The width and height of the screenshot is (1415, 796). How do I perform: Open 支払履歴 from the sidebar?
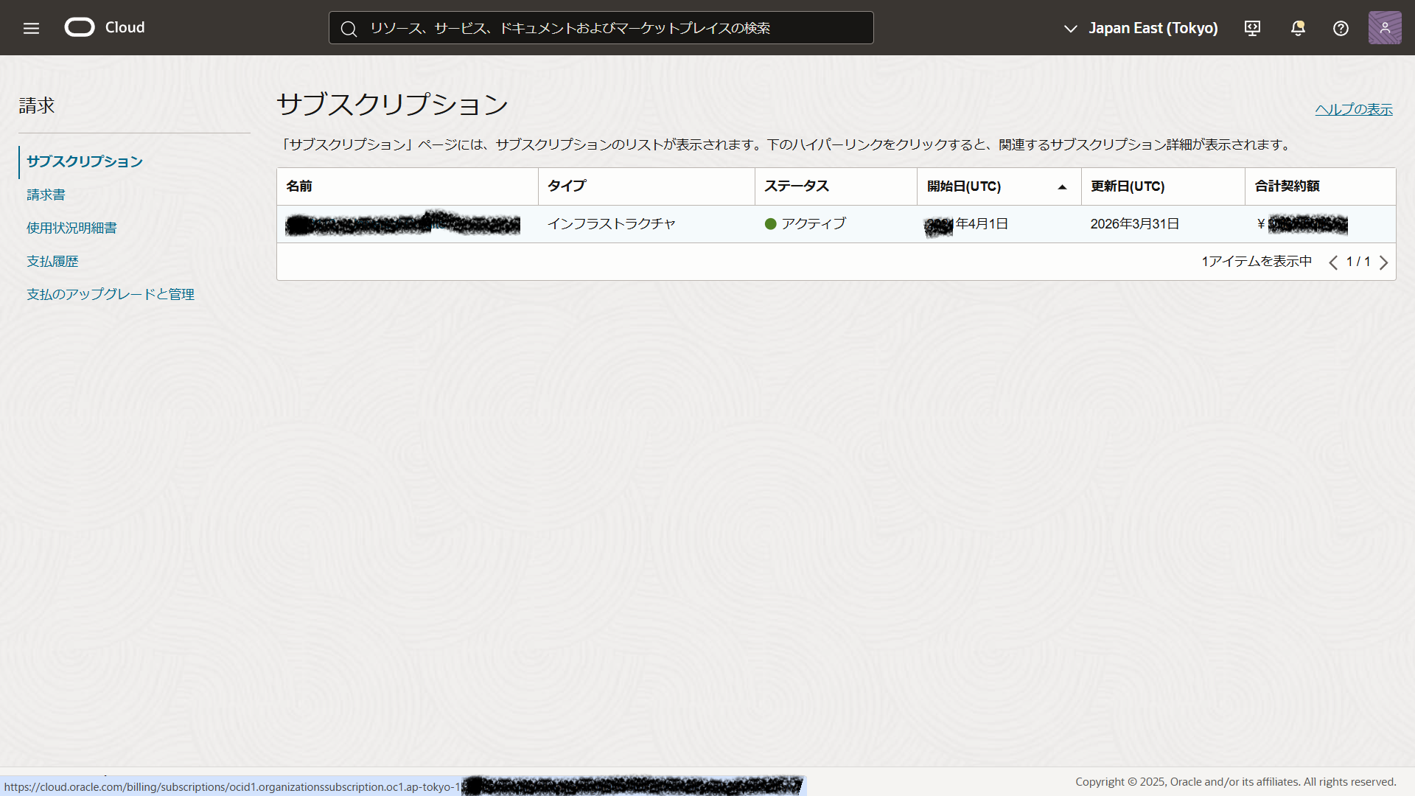[52, 261]
